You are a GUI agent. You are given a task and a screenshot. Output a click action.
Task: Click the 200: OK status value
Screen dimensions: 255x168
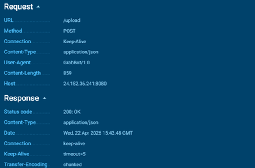pos(73,112)
